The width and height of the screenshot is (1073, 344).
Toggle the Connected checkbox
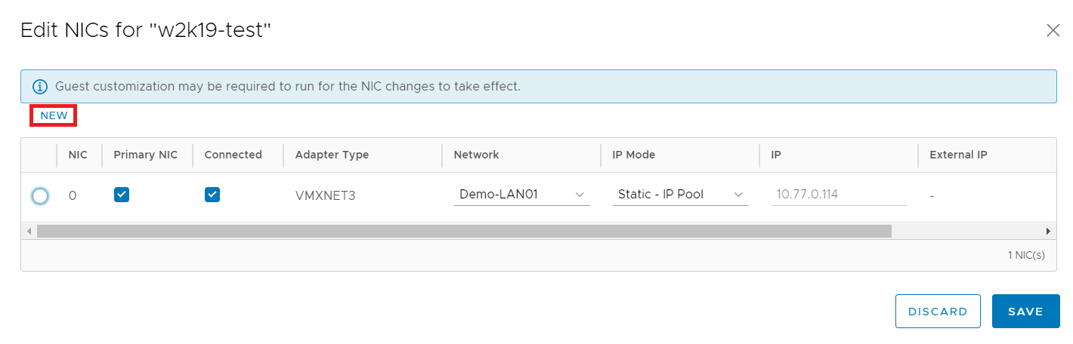pyautogui.click(x=212, y=195)
